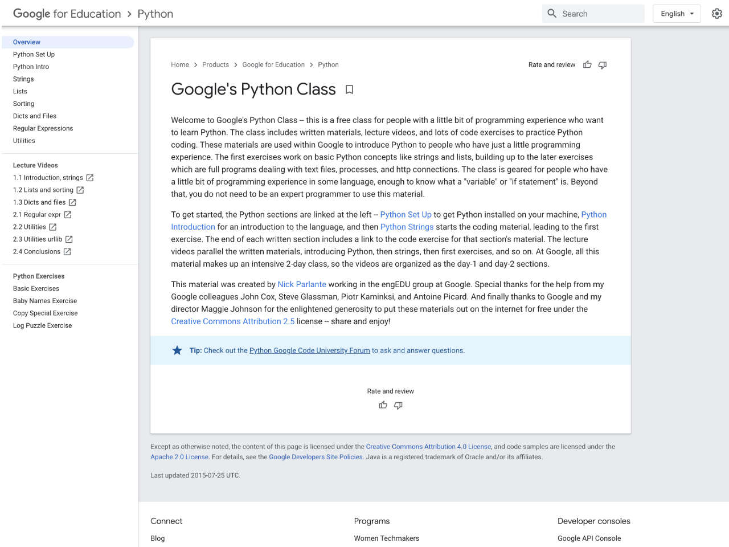Click external-link icon beside 1.2 Lists and sorting
The width and height of the screenshot is (729, 547).
click(x=80, y=190)
